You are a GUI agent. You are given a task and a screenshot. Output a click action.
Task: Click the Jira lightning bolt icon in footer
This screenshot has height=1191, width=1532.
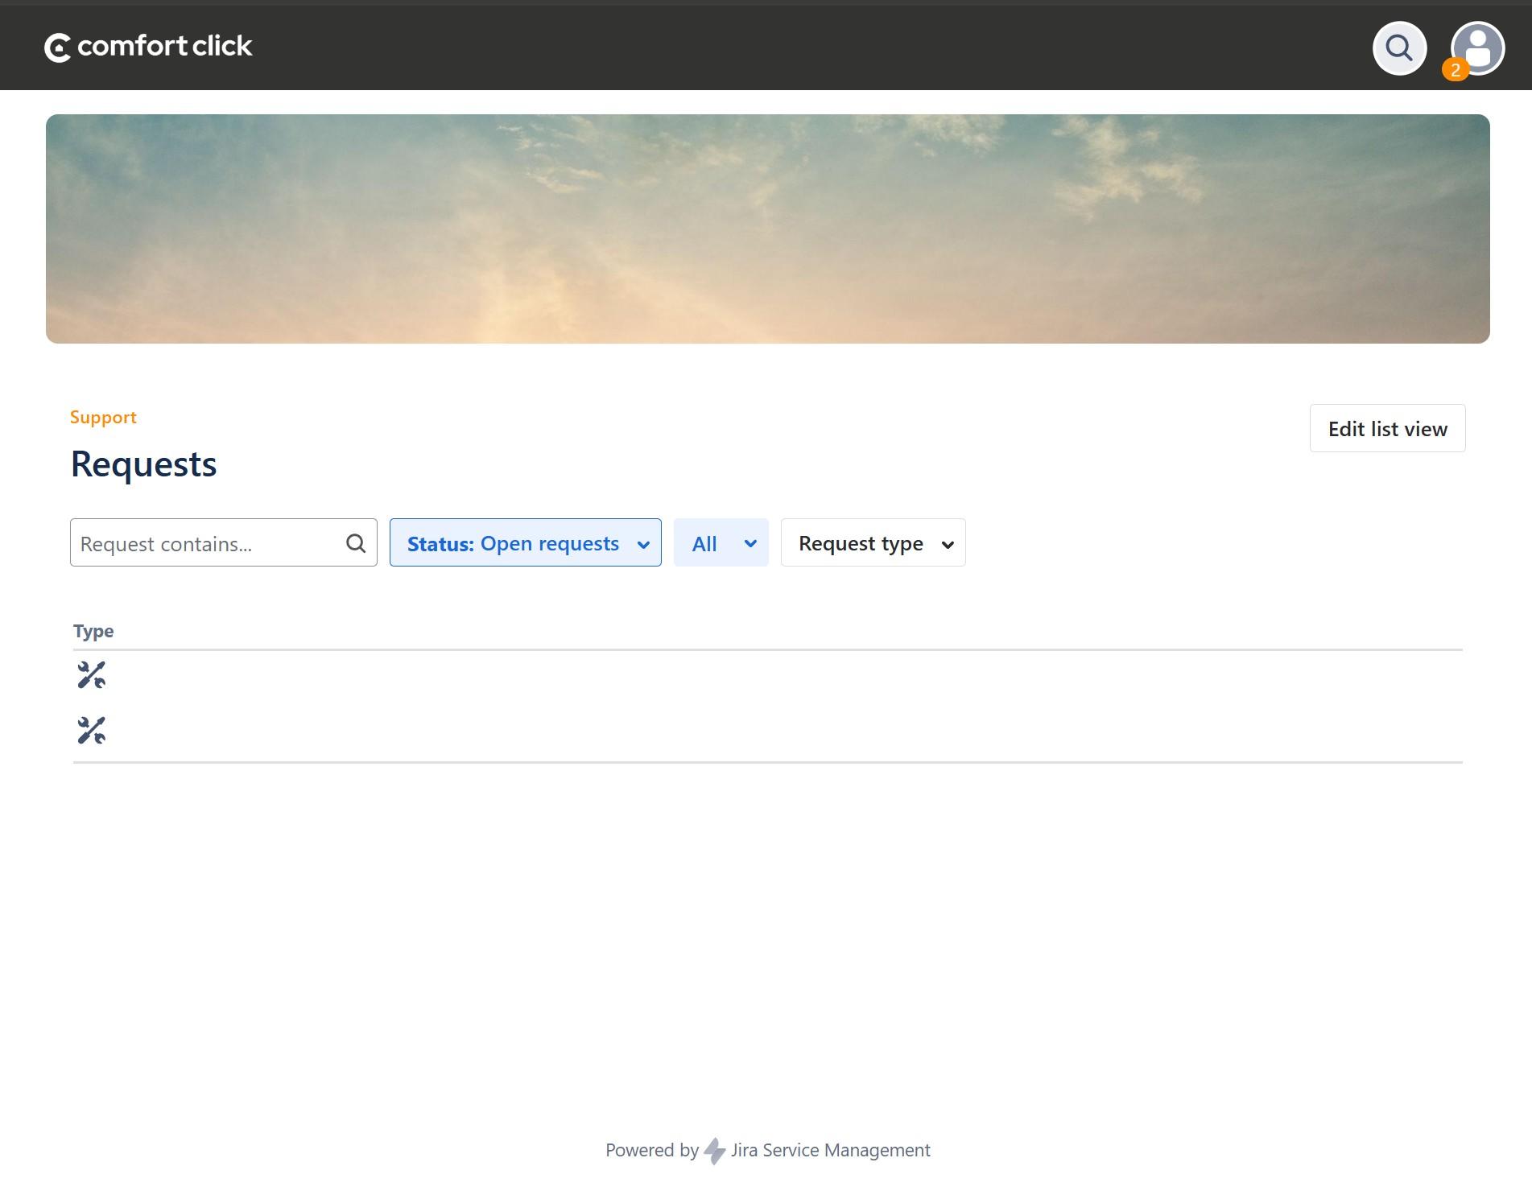(x=714, y=1151)
